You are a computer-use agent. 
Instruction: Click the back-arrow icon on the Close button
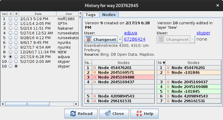(x=108, y=113)
